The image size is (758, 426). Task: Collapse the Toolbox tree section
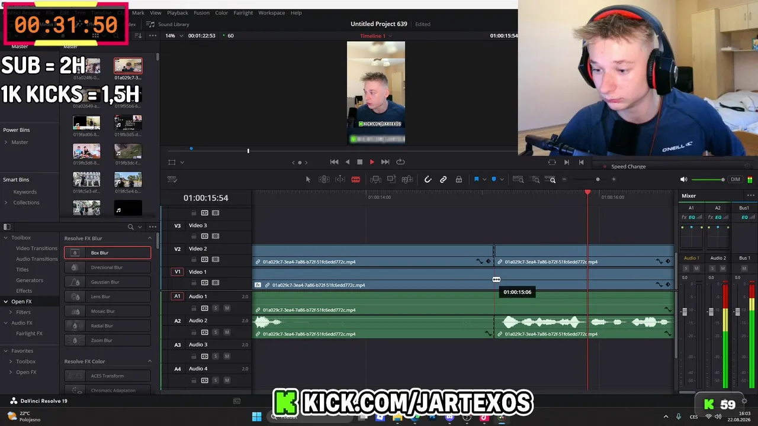pos(6,238)
